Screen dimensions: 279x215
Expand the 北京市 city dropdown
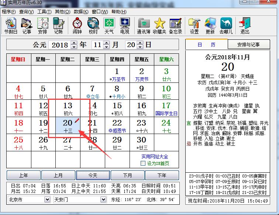point(47,200)
